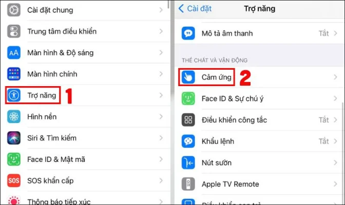Tap the Trợ năng accessibility icon
The width and height of the screenshot is (345, 205).
(14, 95)
